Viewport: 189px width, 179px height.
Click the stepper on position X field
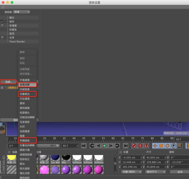coord(141,158)
